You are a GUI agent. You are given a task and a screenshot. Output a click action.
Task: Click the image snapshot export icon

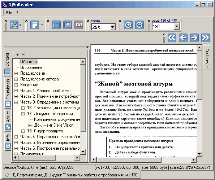68,25
